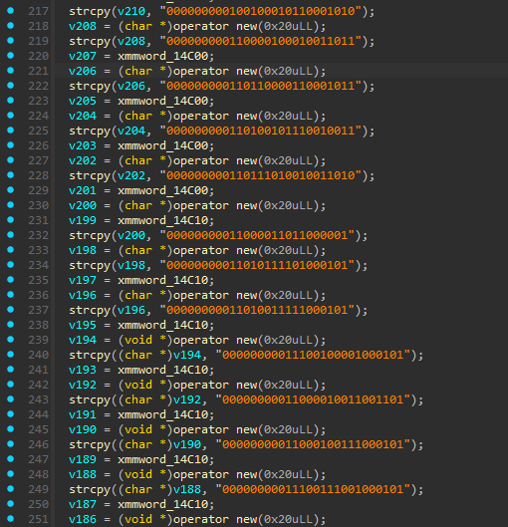This screenshot has height=527, width=508.
Task: Toggle breakpoint dot on line 236
Action: coord(10,295)
